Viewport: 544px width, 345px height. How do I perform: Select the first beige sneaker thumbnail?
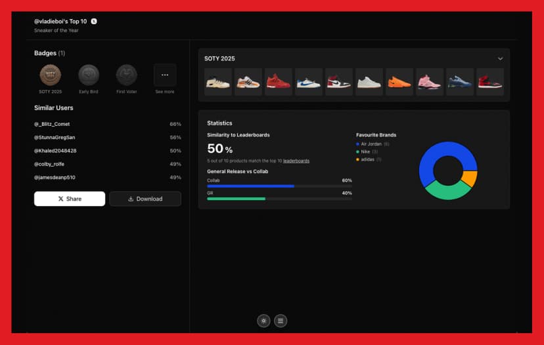tap(218, 82)
